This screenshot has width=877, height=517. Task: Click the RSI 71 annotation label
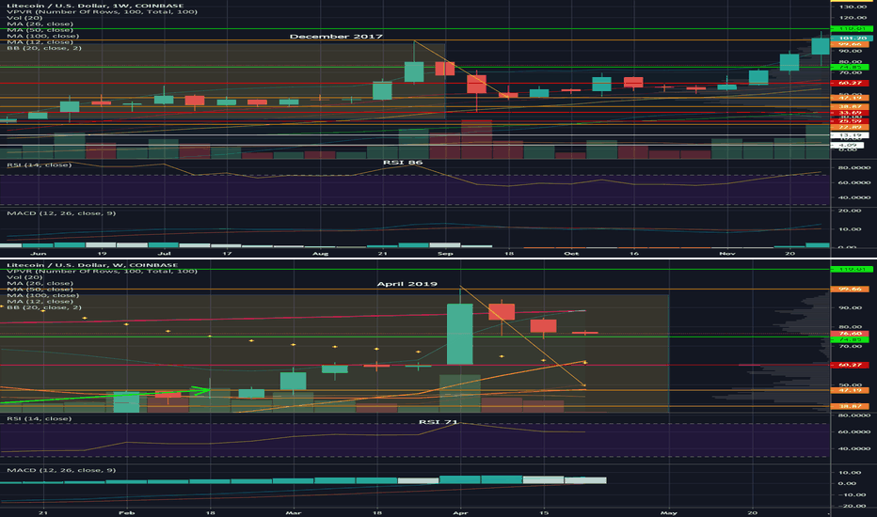pos(438,422)
